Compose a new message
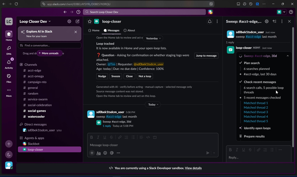 [77, 21]
